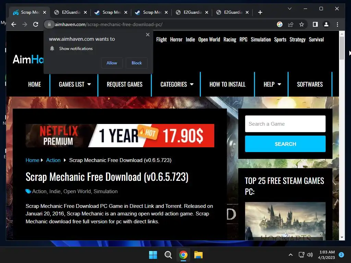Close the active Scrap Mechanic tab
This screenshot has width=351, height=263.
pos(45,12)
